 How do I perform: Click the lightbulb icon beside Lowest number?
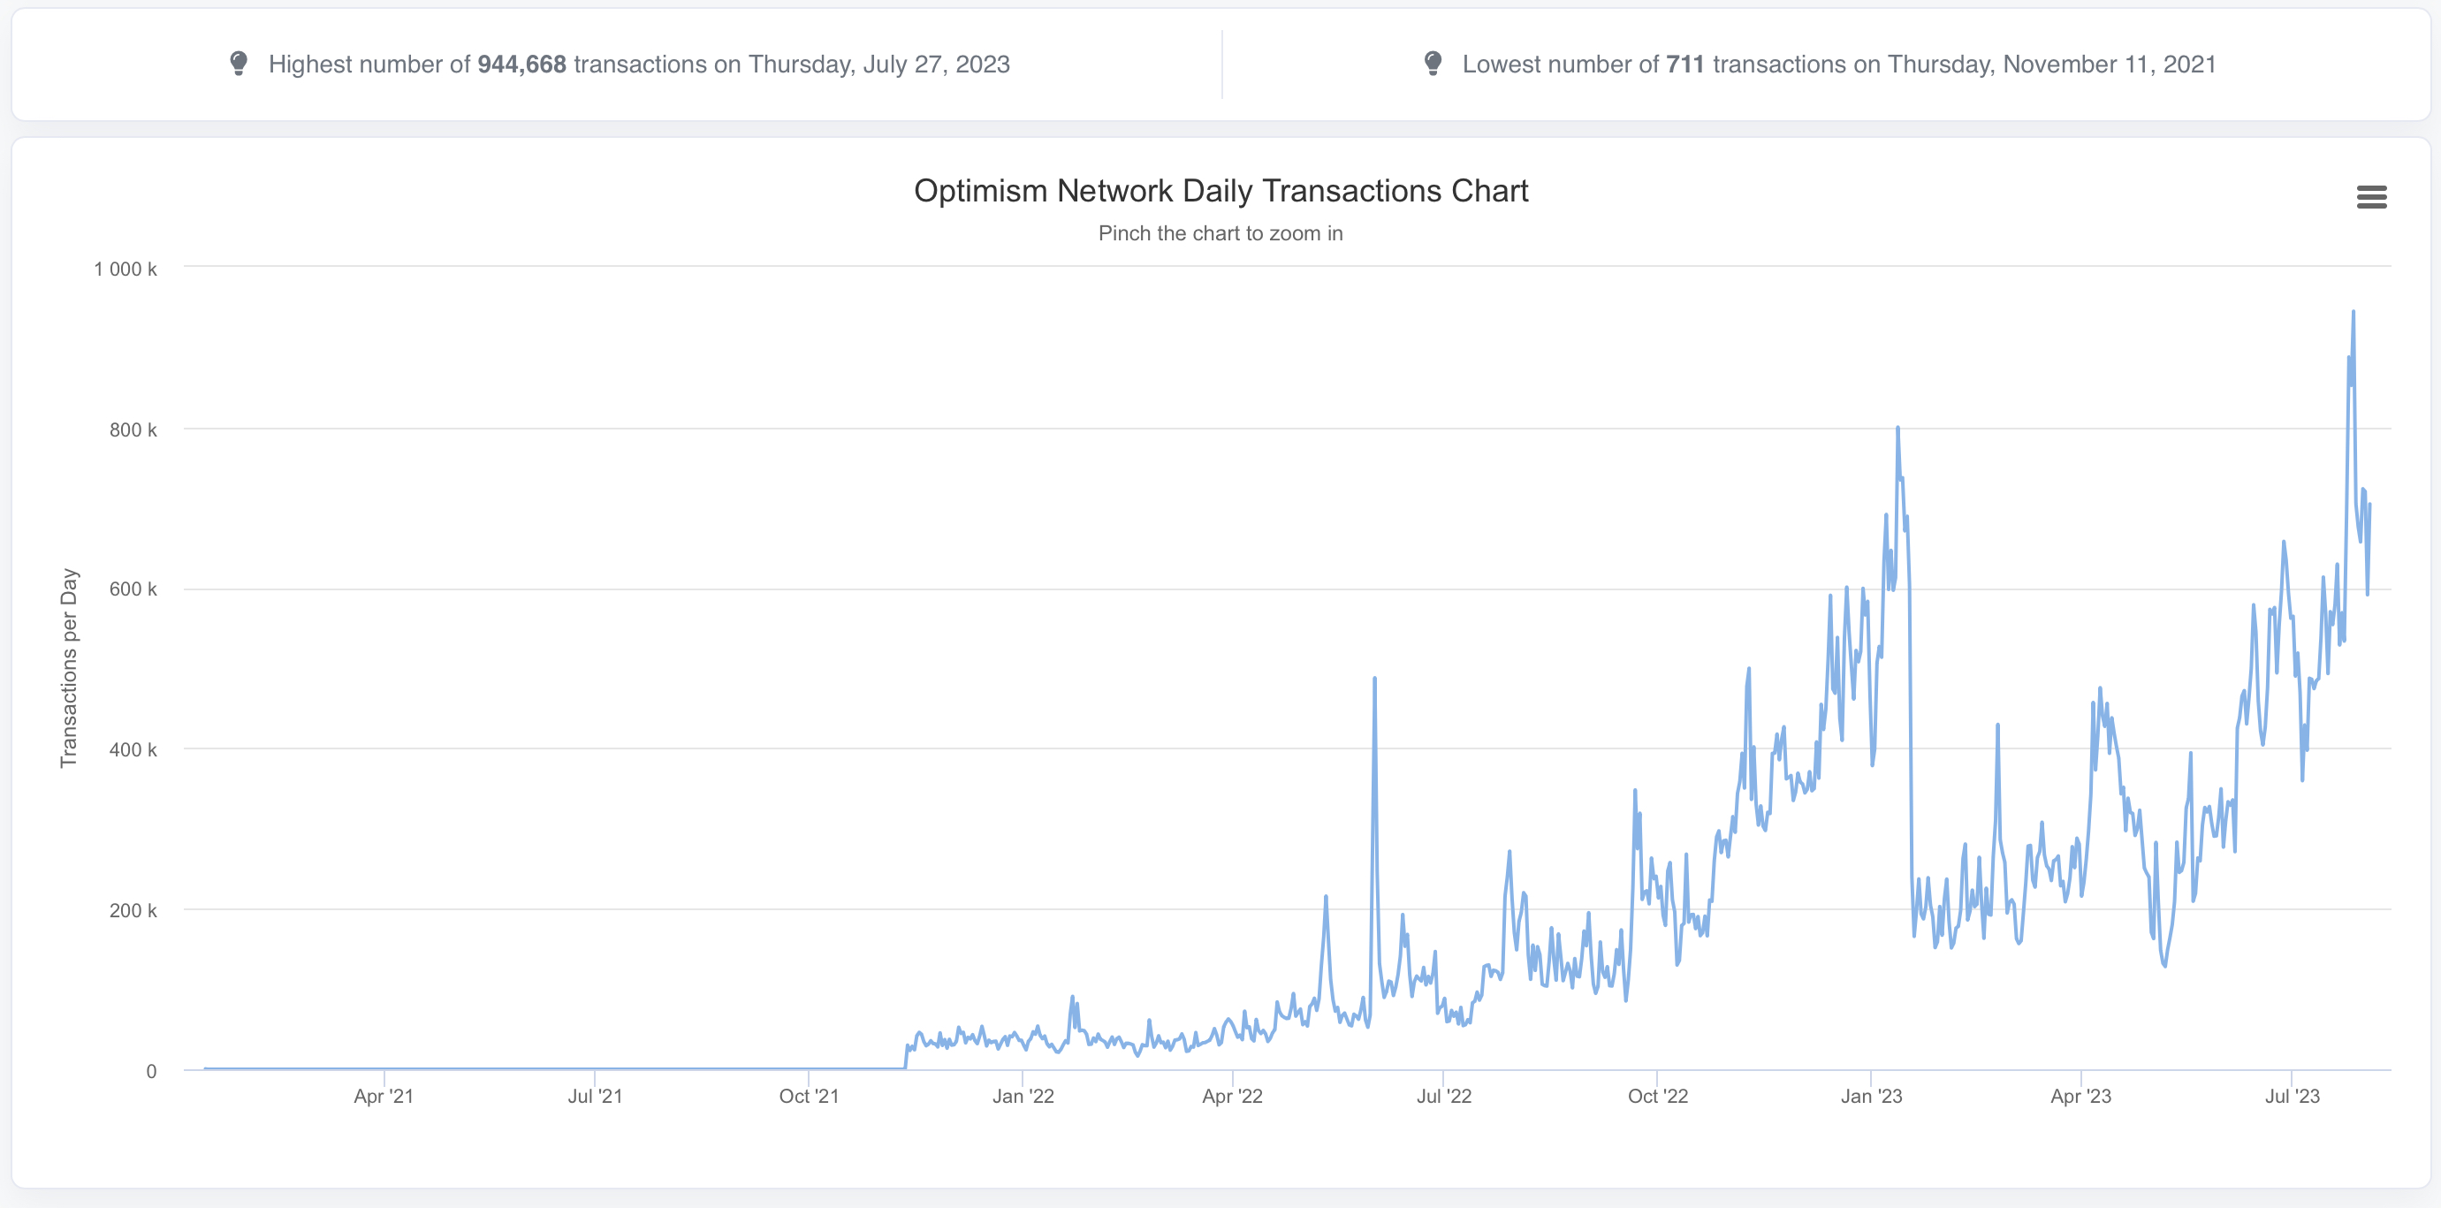tap(1433, 64)
